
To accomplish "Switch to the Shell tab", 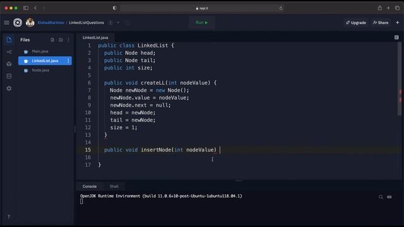I will pos(114,187).
